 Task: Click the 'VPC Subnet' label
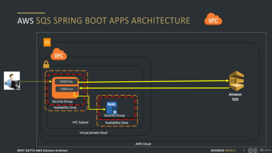click(80, 122)
